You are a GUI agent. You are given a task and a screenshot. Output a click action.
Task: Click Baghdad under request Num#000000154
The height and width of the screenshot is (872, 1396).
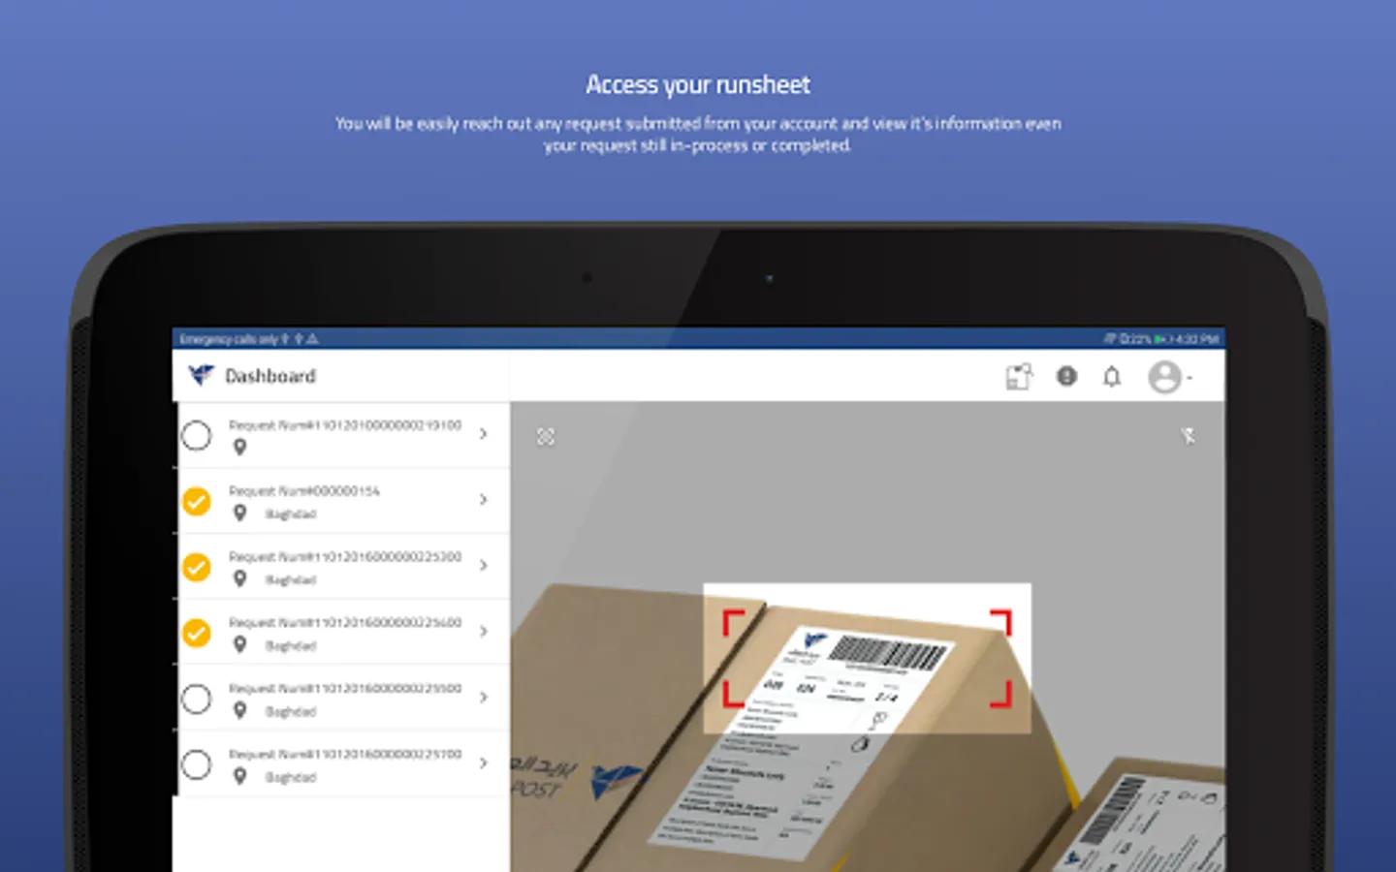(x=291, y=514)
